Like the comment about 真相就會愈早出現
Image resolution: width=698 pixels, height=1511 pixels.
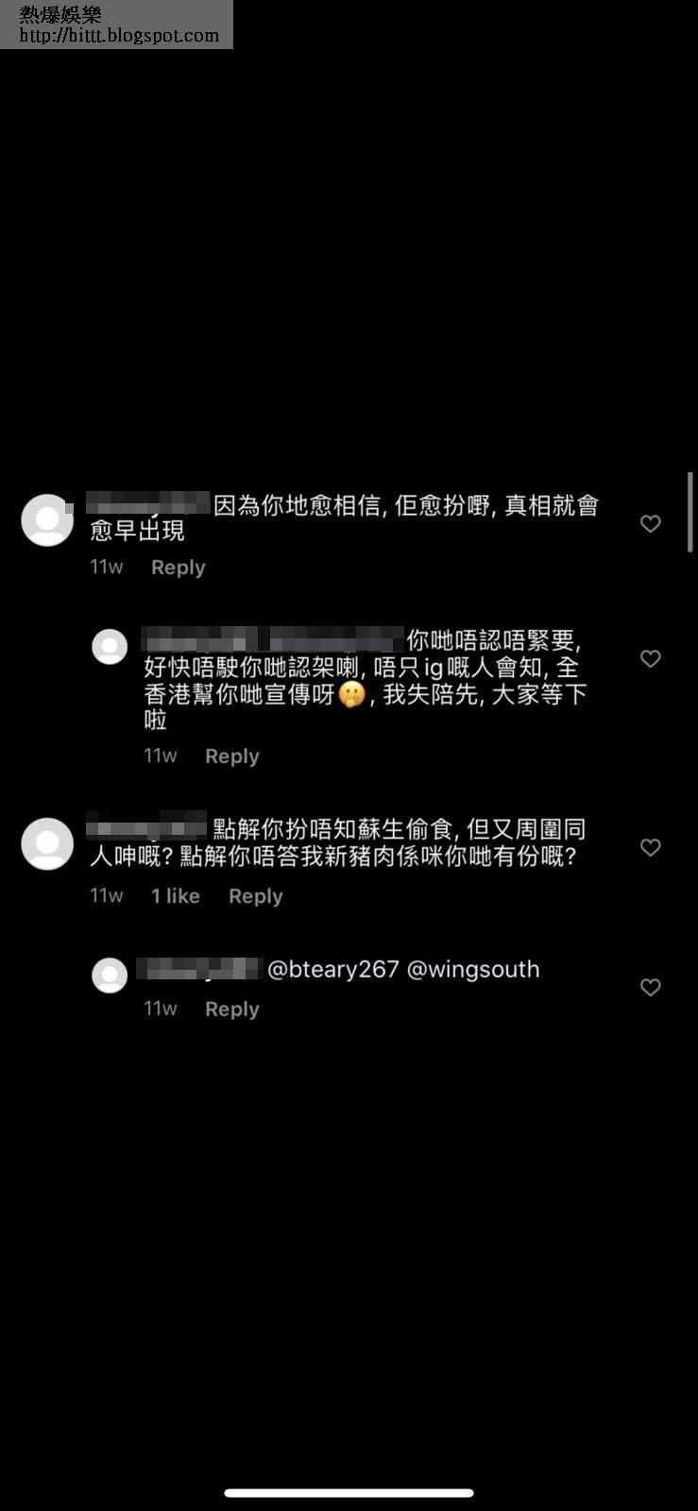click(650, 523)
